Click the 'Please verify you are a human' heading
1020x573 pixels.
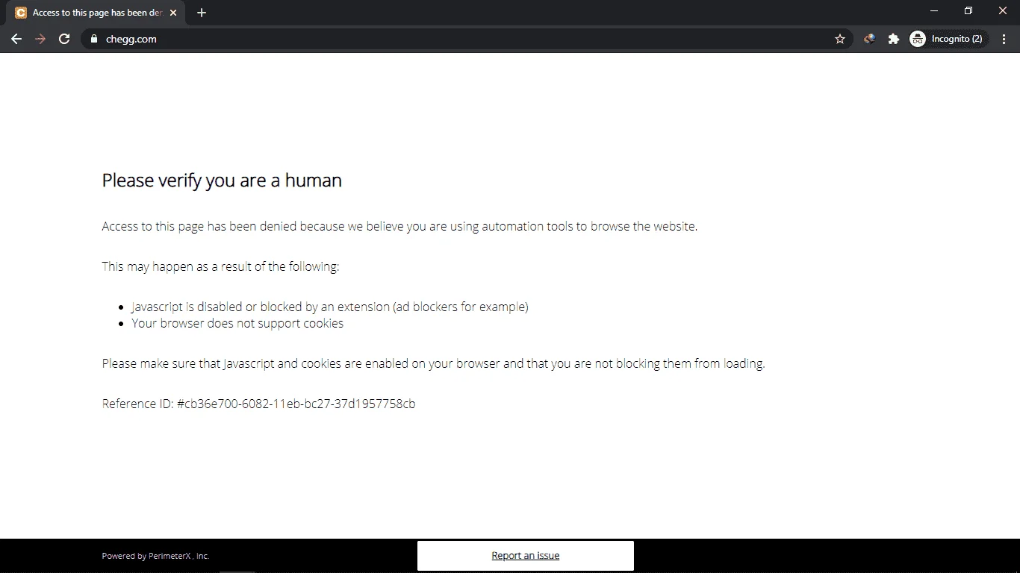point(222,181)
